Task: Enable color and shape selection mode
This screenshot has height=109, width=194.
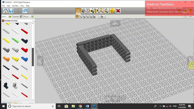Action: (x=94, y=16)
